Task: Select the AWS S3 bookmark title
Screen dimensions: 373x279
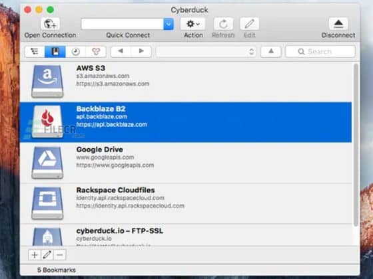Action: [91, 68]
